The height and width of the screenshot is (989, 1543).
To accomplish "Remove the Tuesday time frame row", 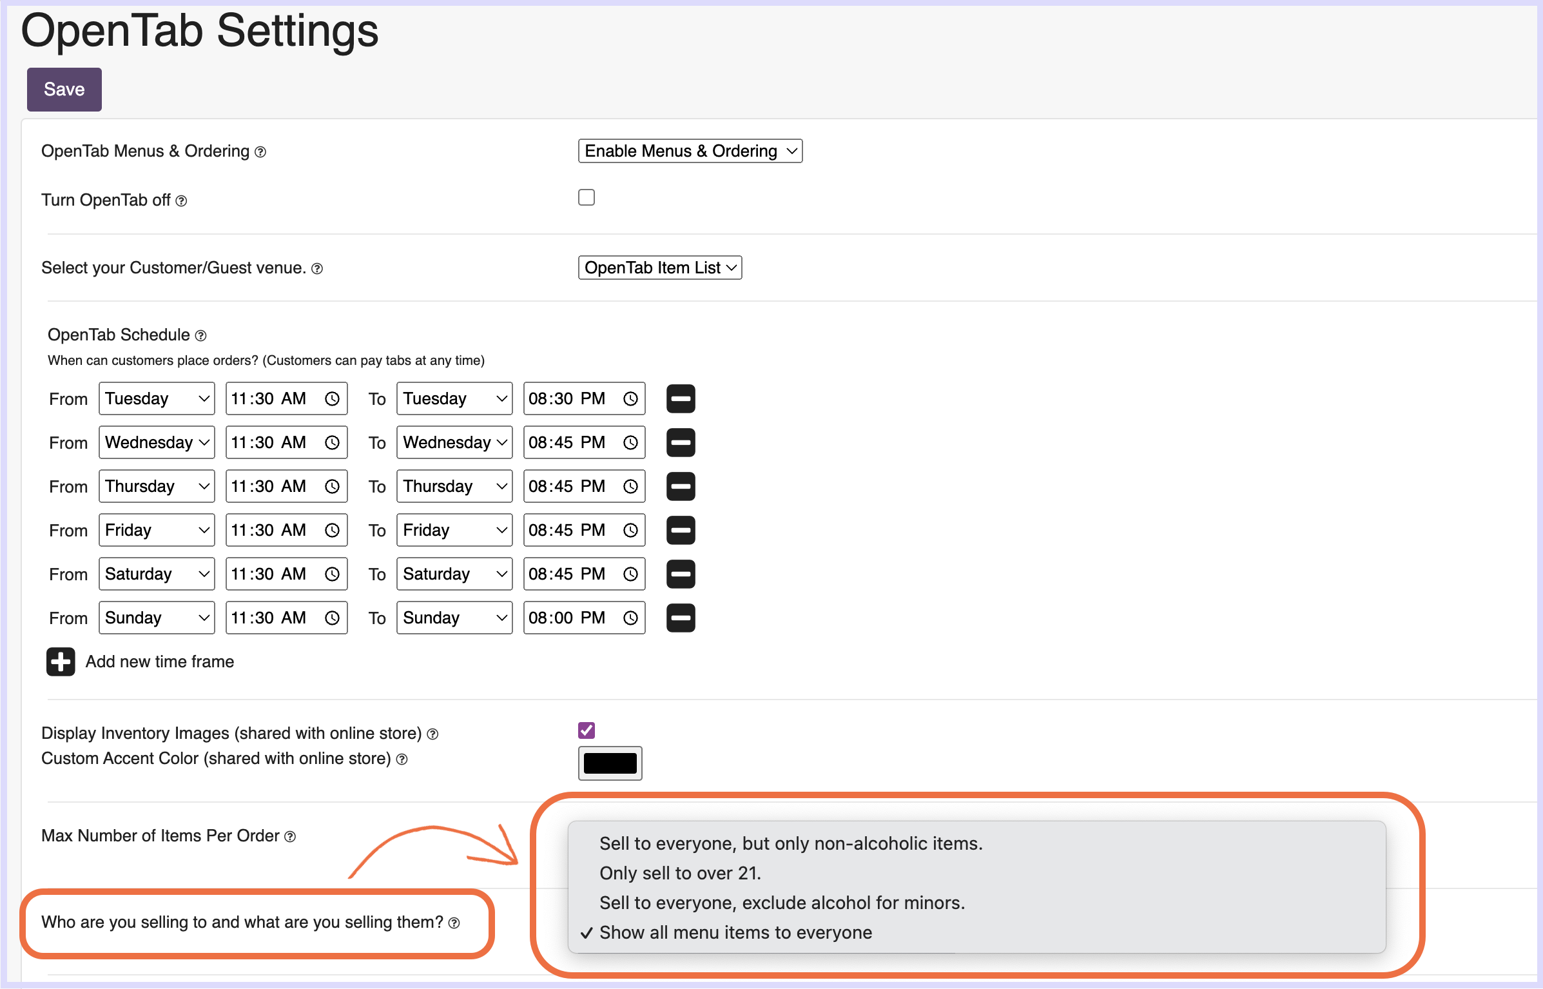I will click(x=681, y=398).
